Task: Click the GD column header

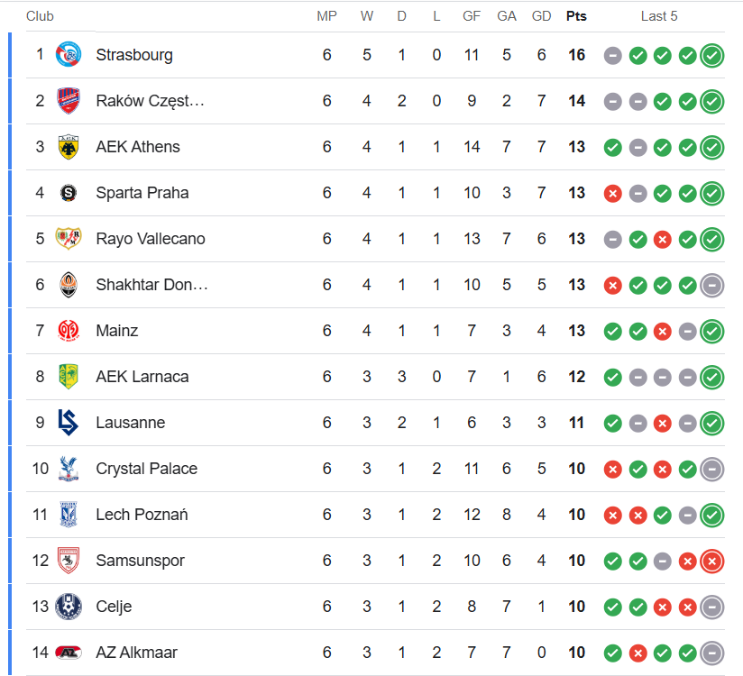Action: (541, 16)
